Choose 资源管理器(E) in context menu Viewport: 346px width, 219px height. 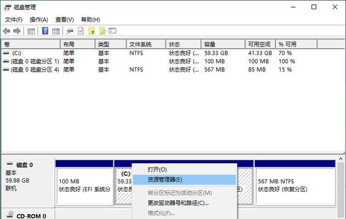[185, 180]
